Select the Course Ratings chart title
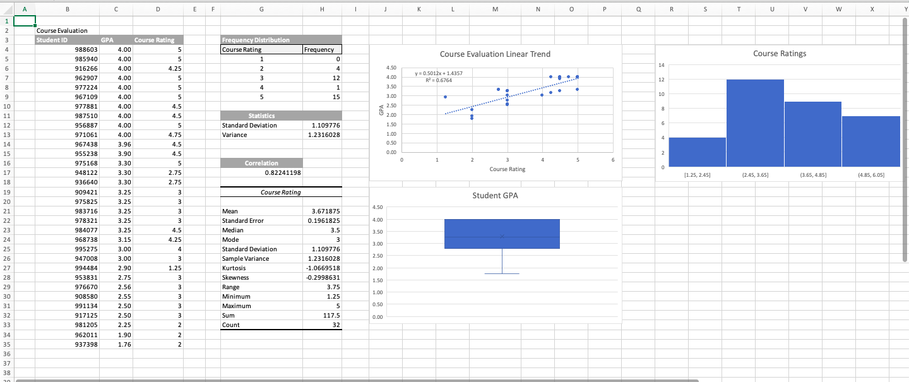Screen dimensions: 909x382 tap(780, 53)
